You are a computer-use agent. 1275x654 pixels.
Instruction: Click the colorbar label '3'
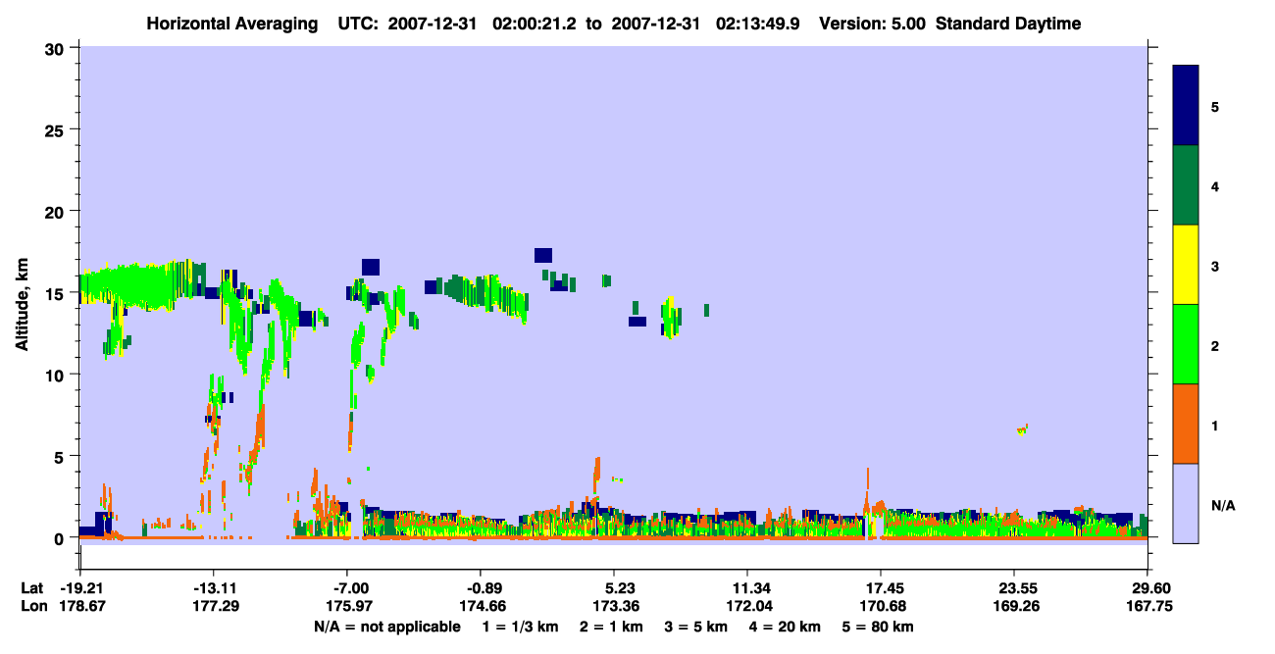[1215, 266]
